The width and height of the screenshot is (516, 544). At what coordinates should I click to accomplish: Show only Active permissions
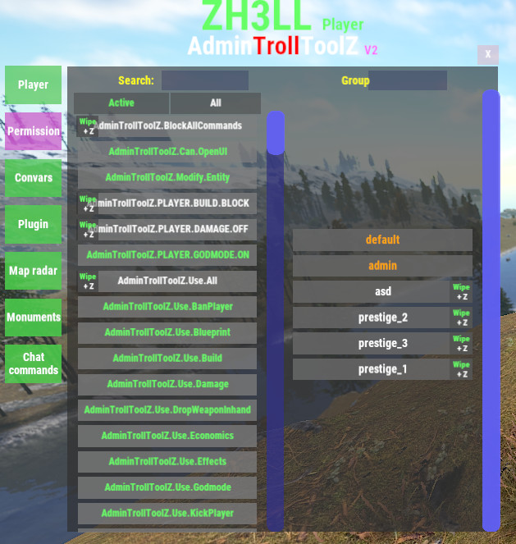[x=121, y=103]
